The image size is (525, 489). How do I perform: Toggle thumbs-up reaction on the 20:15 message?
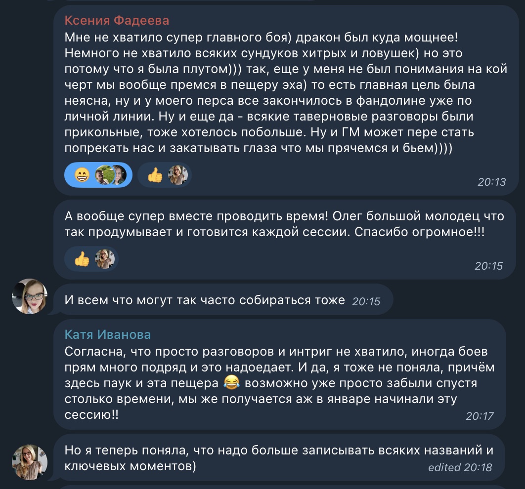click(x=91, y=259)
